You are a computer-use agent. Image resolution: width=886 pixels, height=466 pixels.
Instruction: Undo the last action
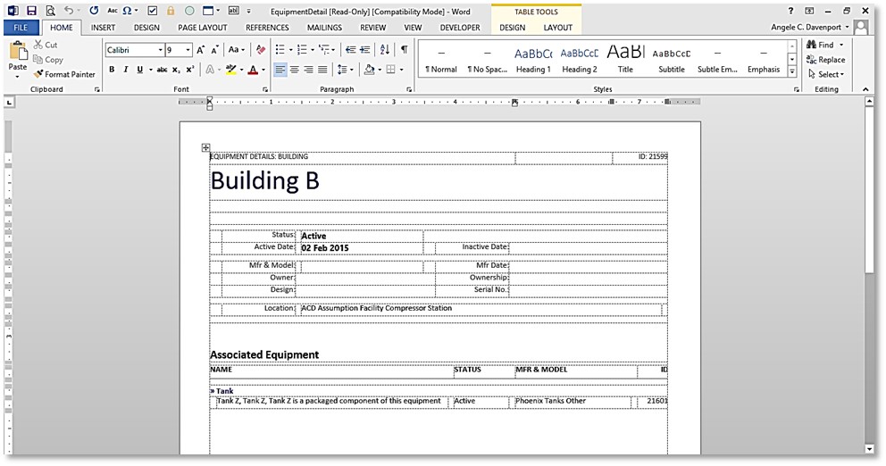(69, 11)
